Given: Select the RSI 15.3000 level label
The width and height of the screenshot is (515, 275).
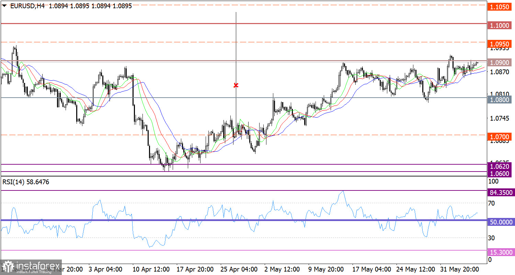Looking at the screenshot, I should pyautogui.click(x=501, y=252).
